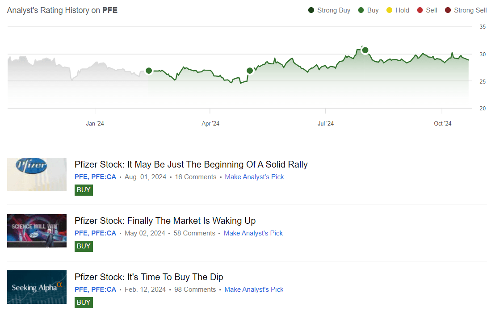Open the Science Will Win thumbnail

[37, 231]
